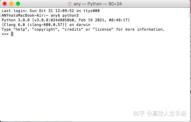
Task: Click the word "credits" in the info line
Action: [x=73, y=29]
